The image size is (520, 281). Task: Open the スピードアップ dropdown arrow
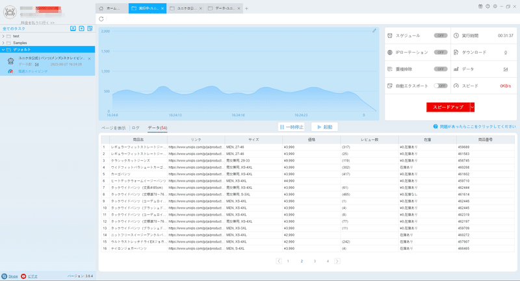point(473,107)
